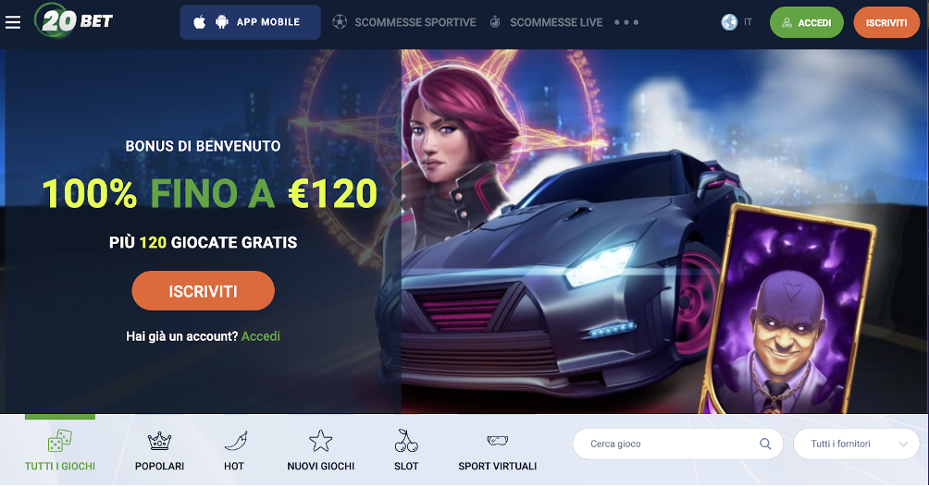Open the App Mobile download button
This screenshot has height=487, width=929.
250,22
